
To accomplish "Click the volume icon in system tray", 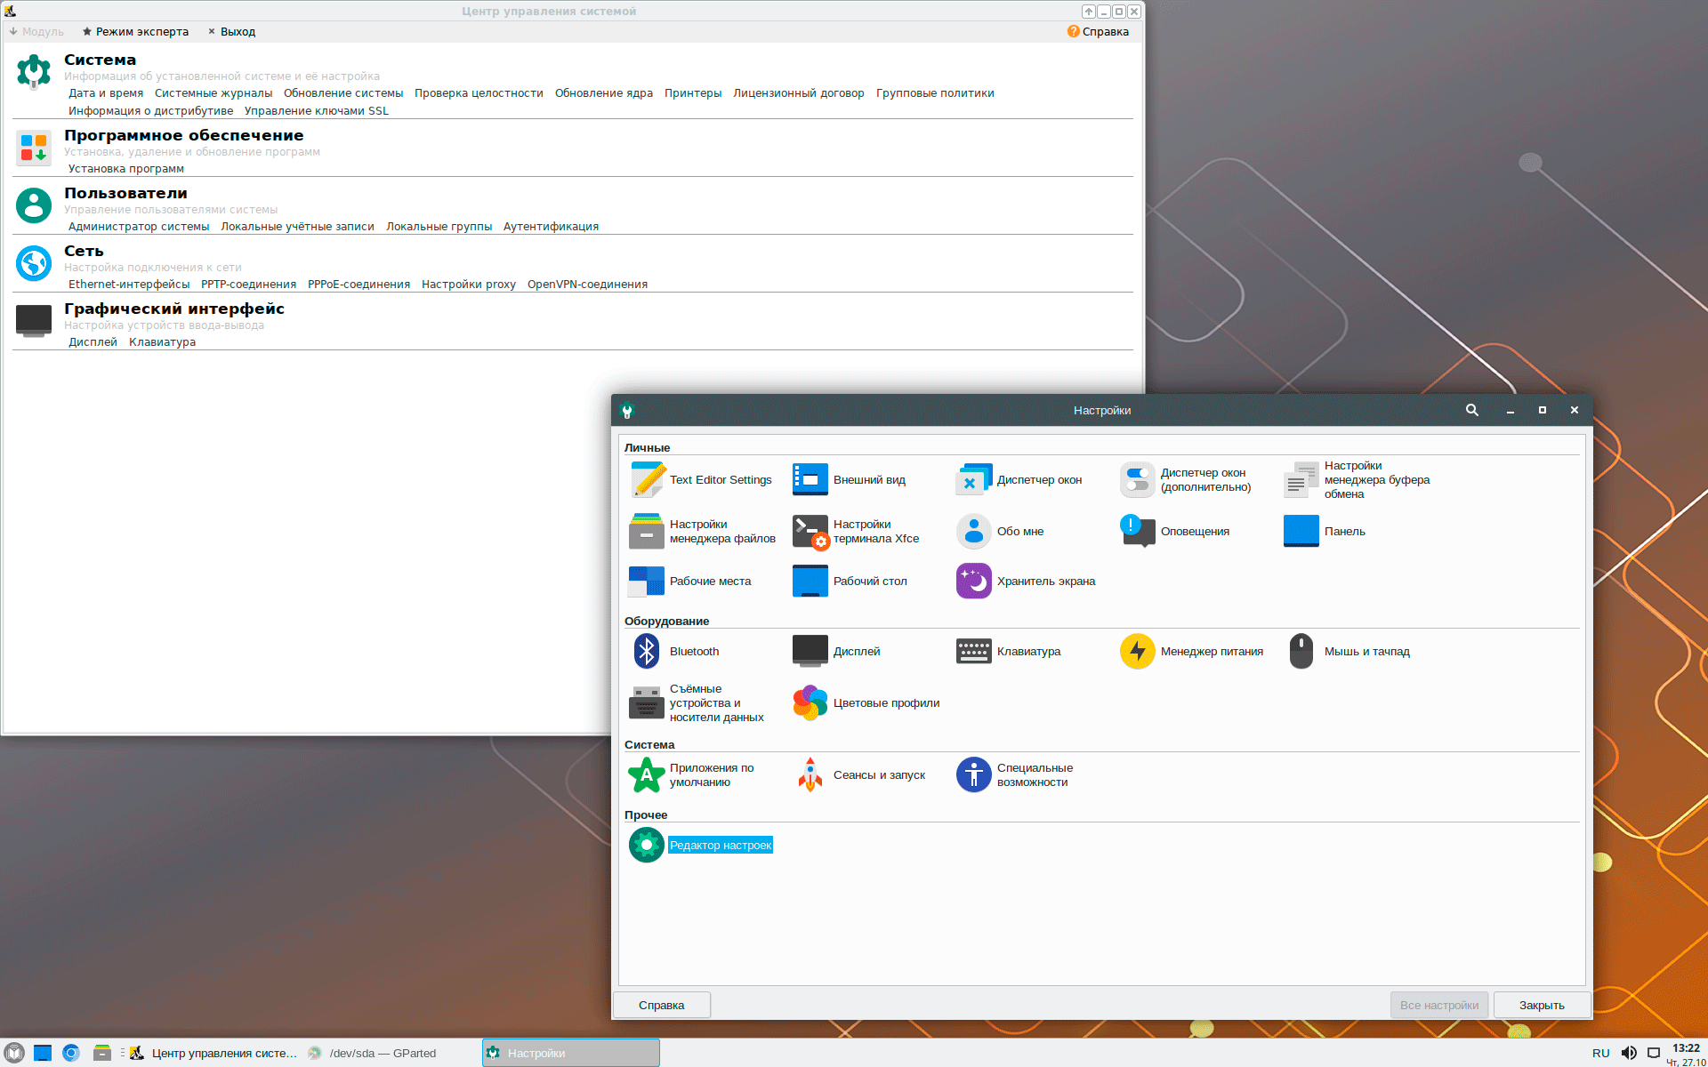I will (x=1629, y=1053).
